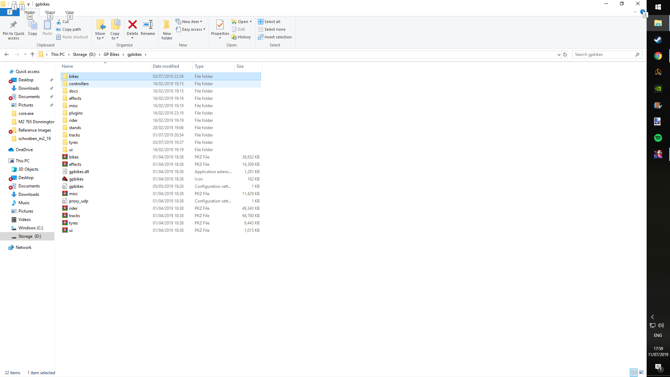This screenshot has height=377, width=670.
Task: Click Storage (D:) in the breadcrumb
Action: pos(84,54)
